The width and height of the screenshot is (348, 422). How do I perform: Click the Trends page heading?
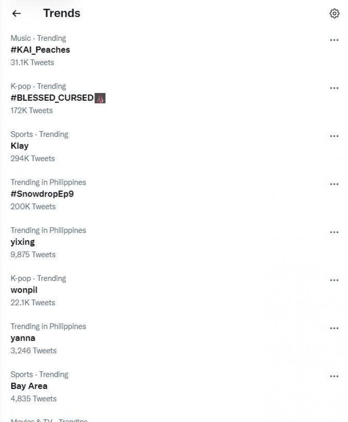tap(61, 13)
